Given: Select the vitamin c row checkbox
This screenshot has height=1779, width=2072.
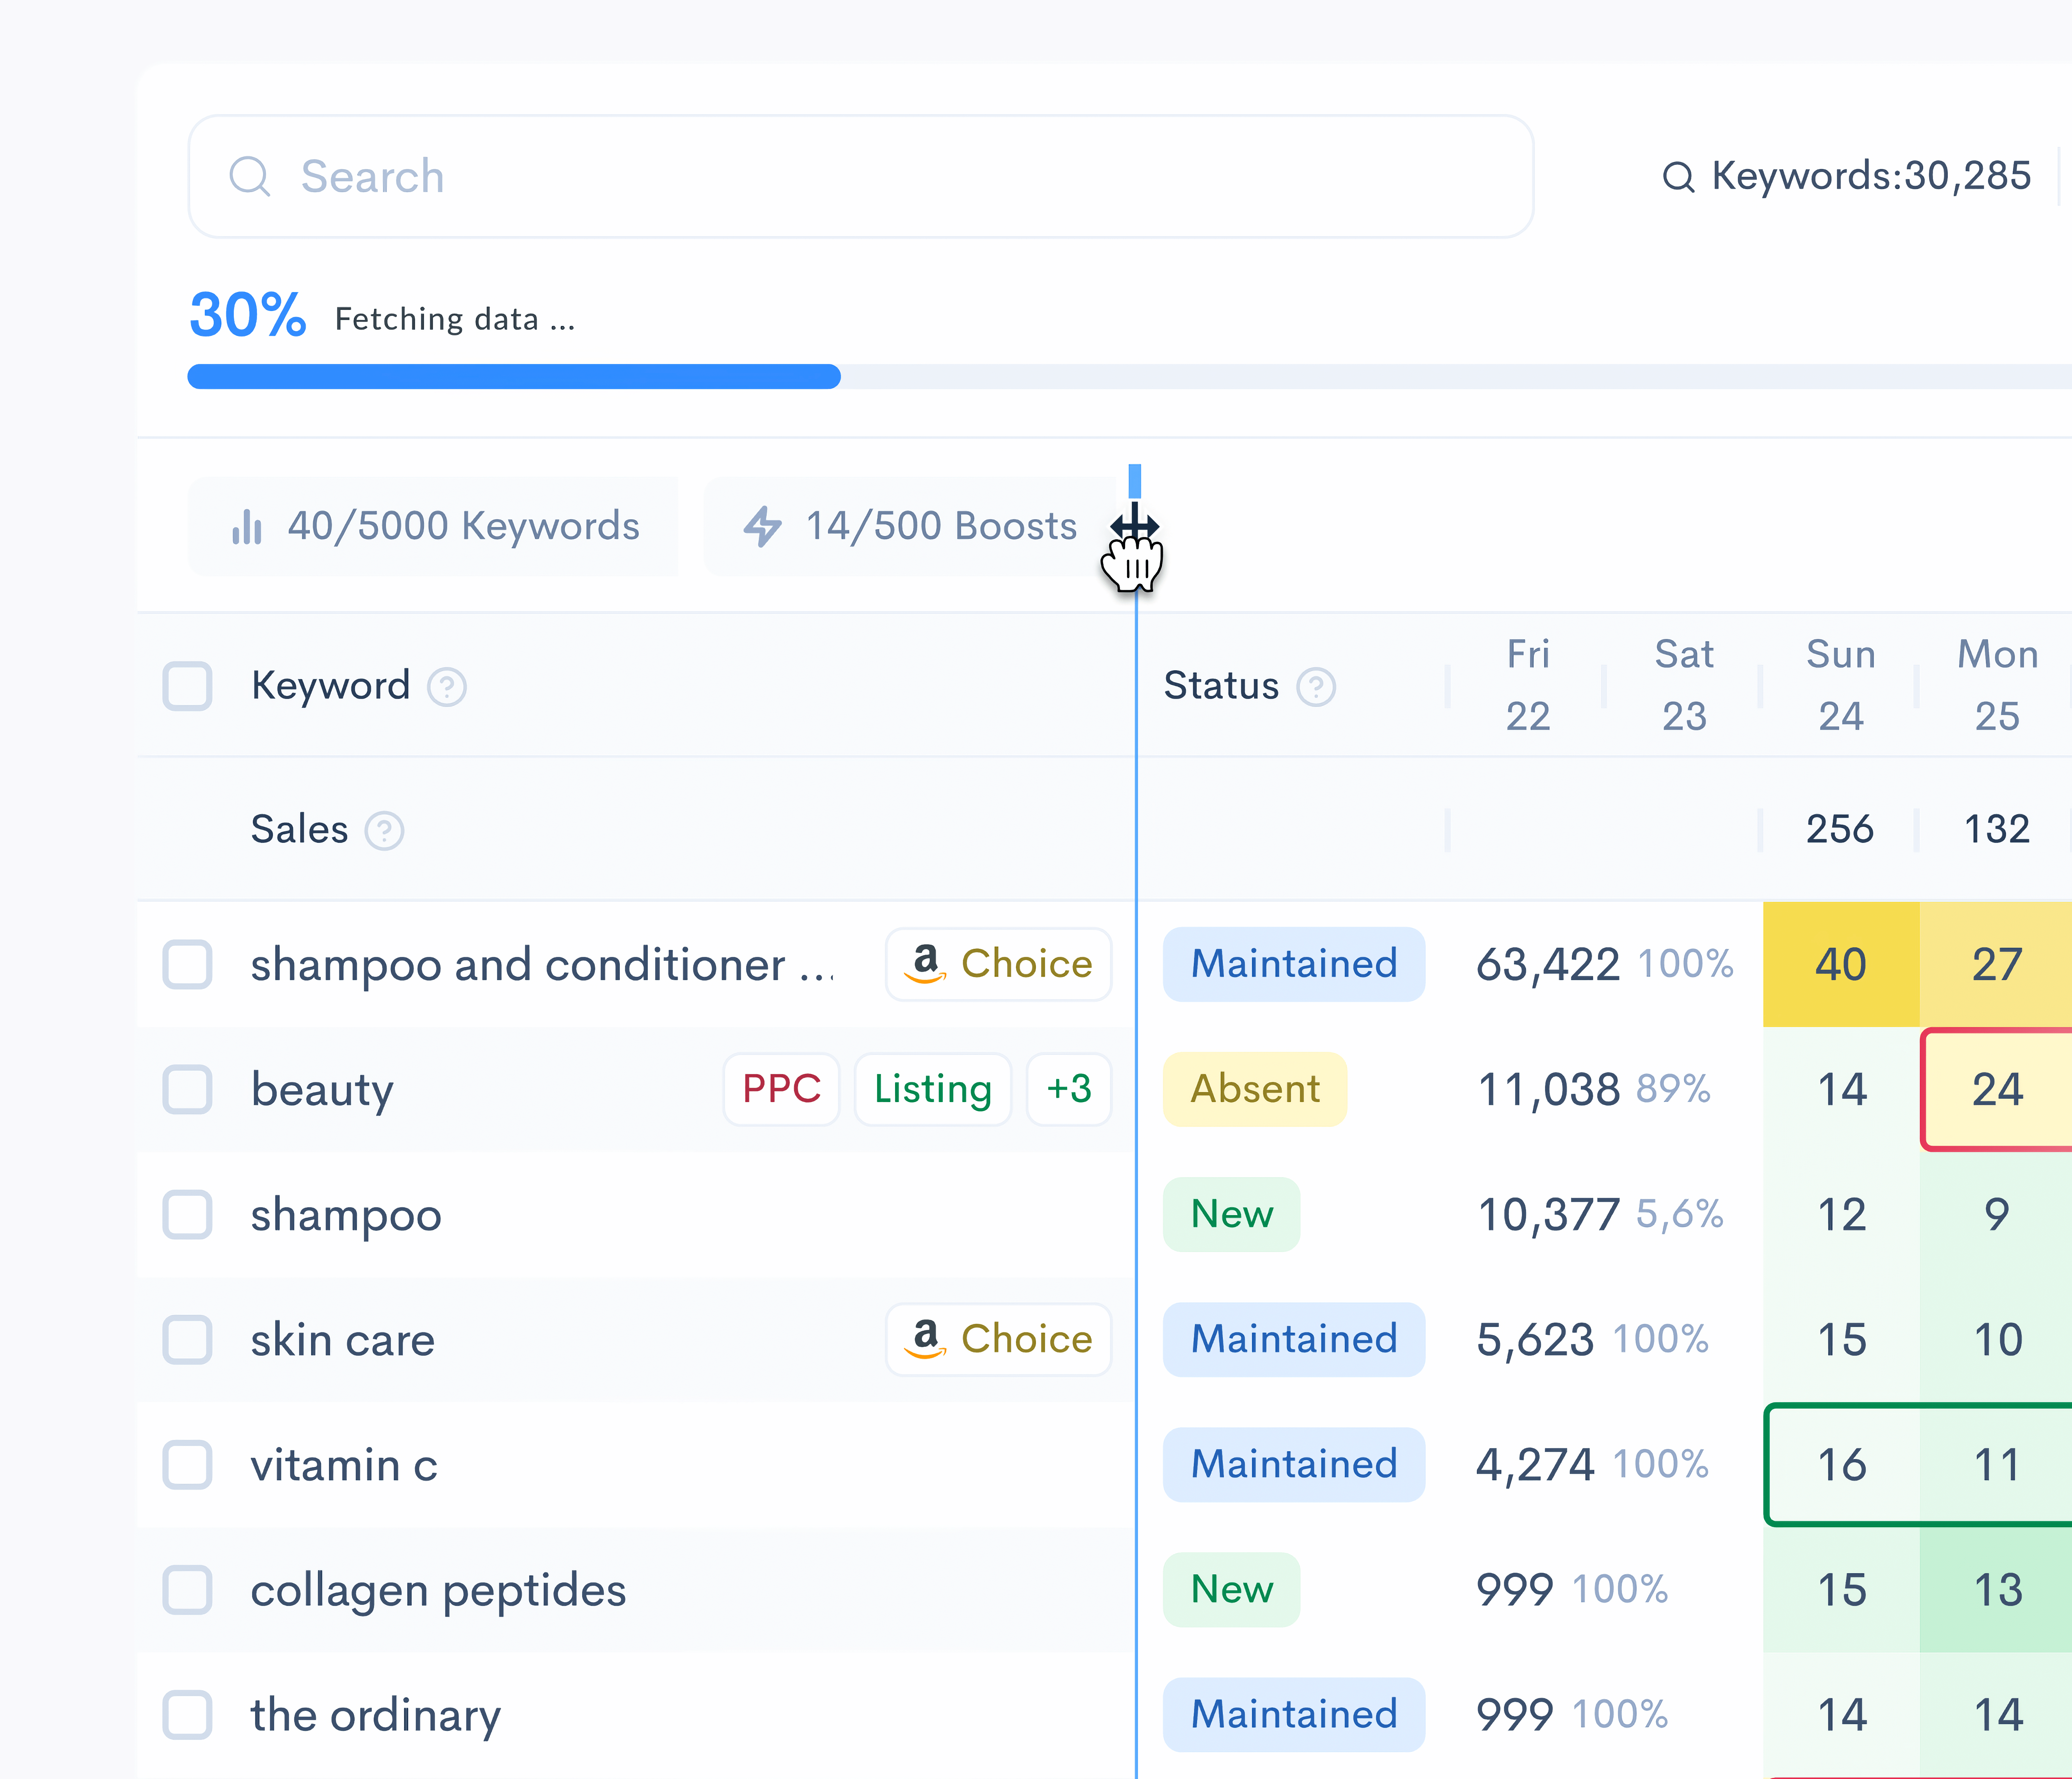Looking at the screenshot, I should point(187,1464).
